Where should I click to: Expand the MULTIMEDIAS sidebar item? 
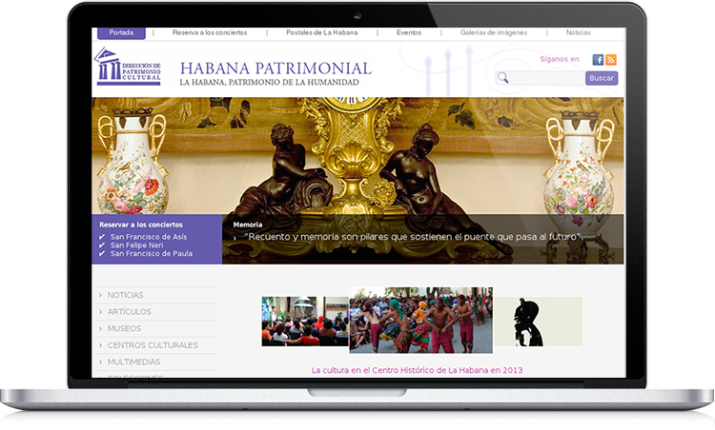click(155, 362)
